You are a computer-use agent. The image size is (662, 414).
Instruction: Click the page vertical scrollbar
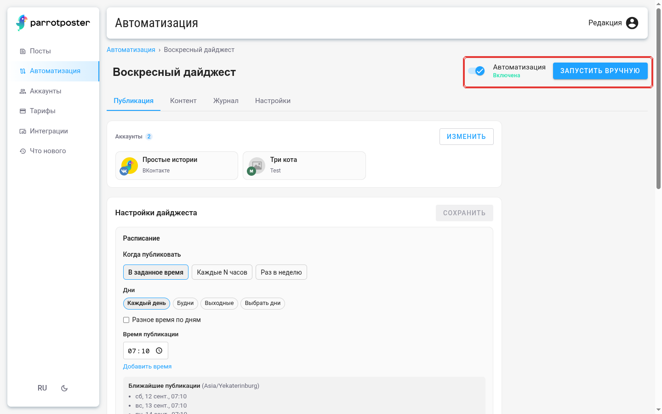pos(658,99)
